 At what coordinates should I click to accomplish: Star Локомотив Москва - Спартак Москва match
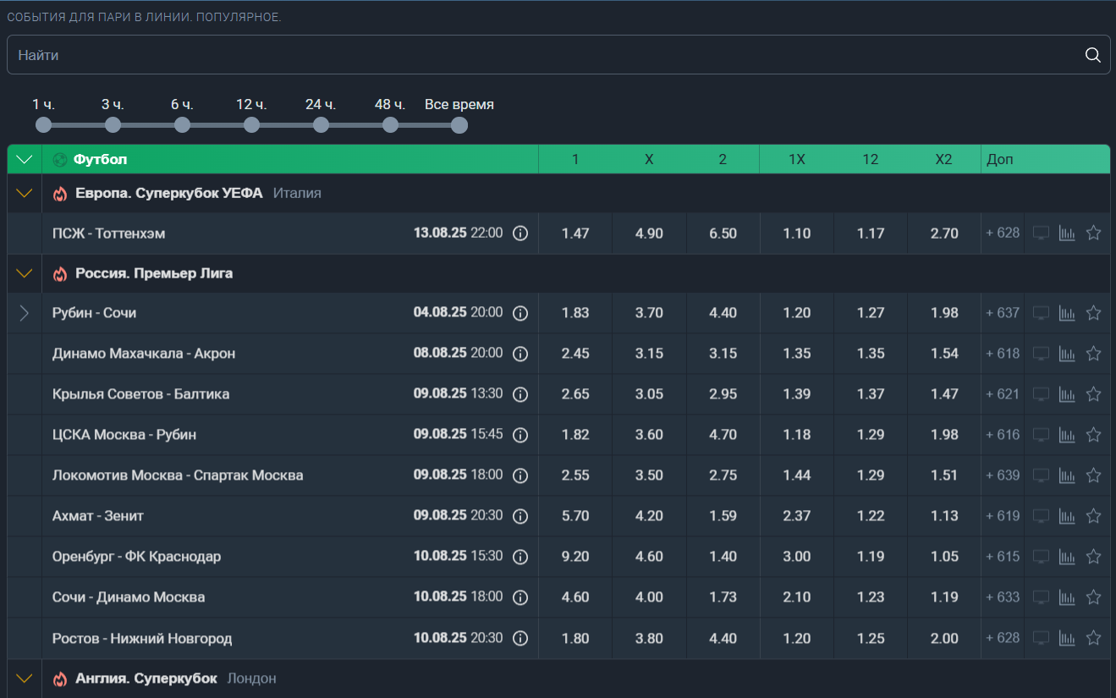click(x=1093, y=475)
